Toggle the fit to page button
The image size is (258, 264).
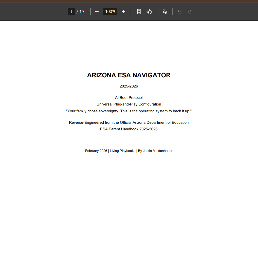(139, 12)
